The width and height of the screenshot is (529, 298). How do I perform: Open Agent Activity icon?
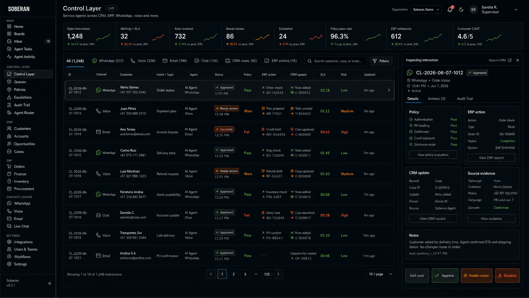click(9, 57)
